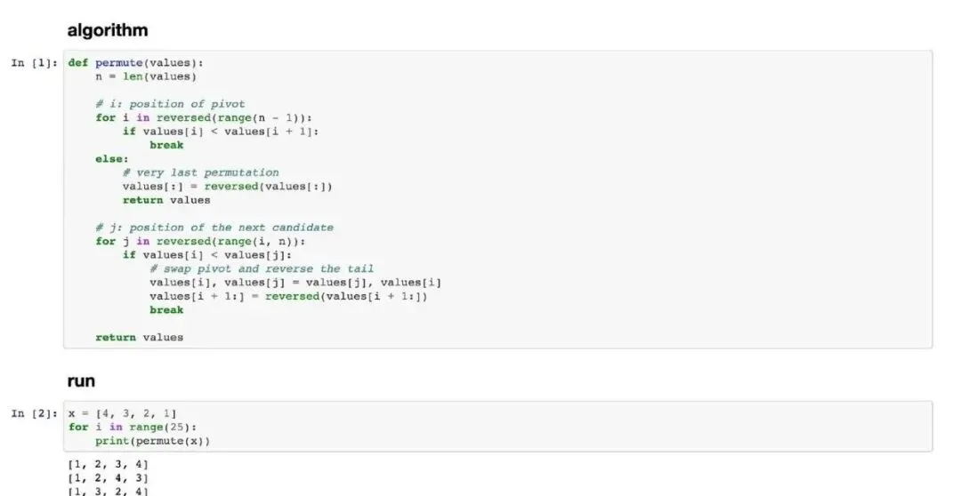Viewport: 961px width, 496px height.
Task: Click the 'for i in reversed(range(n - 1)):' line
Action: tap(204, 117)
